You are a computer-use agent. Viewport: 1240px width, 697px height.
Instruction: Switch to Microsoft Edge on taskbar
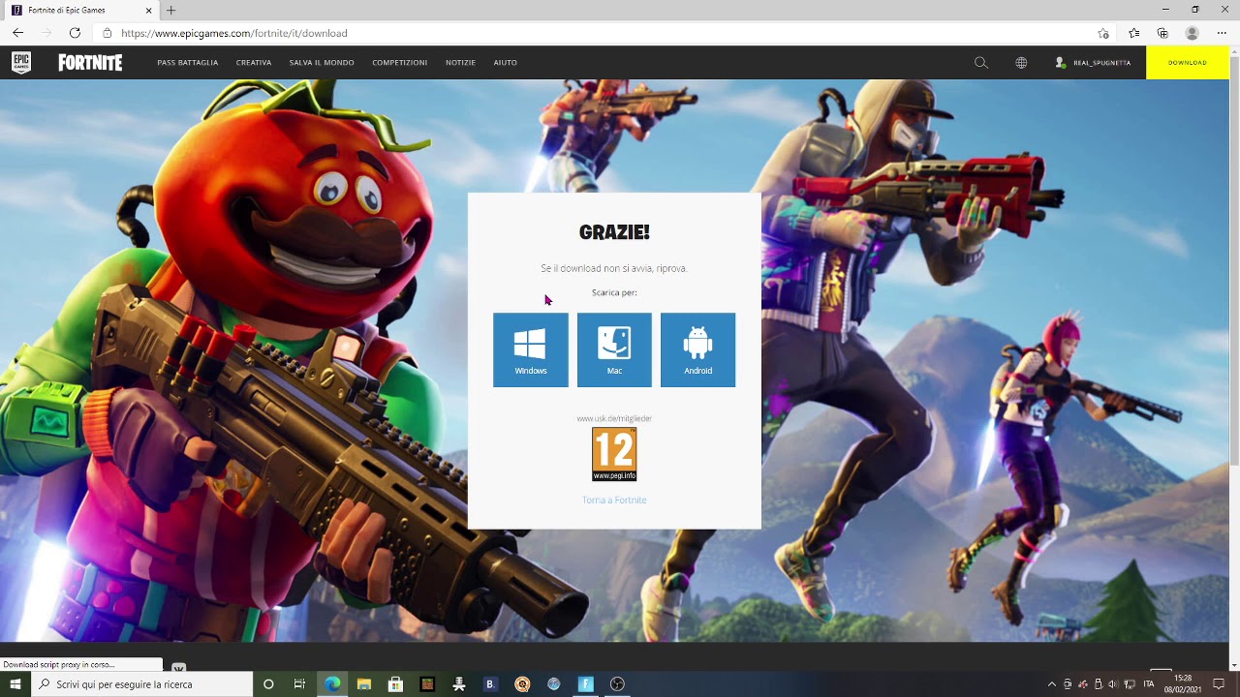(332, 684)
